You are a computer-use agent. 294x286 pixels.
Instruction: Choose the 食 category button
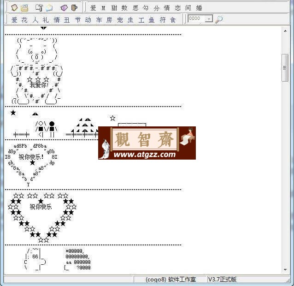tap(173, 19)
